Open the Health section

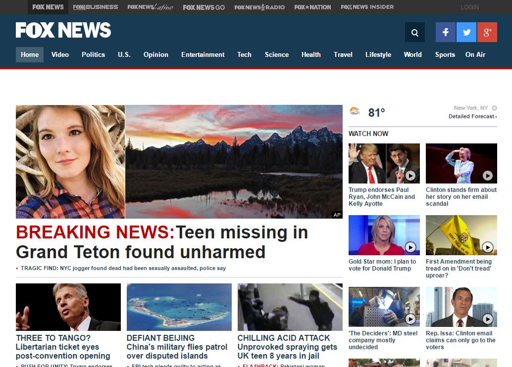[x=311, y=54]
